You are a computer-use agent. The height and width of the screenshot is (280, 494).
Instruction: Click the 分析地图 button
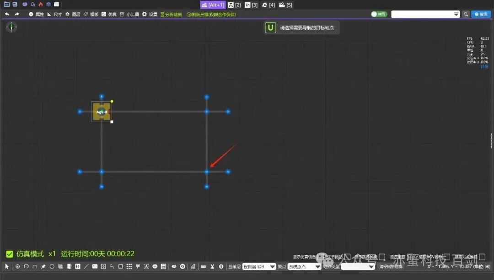click(171, 14)
